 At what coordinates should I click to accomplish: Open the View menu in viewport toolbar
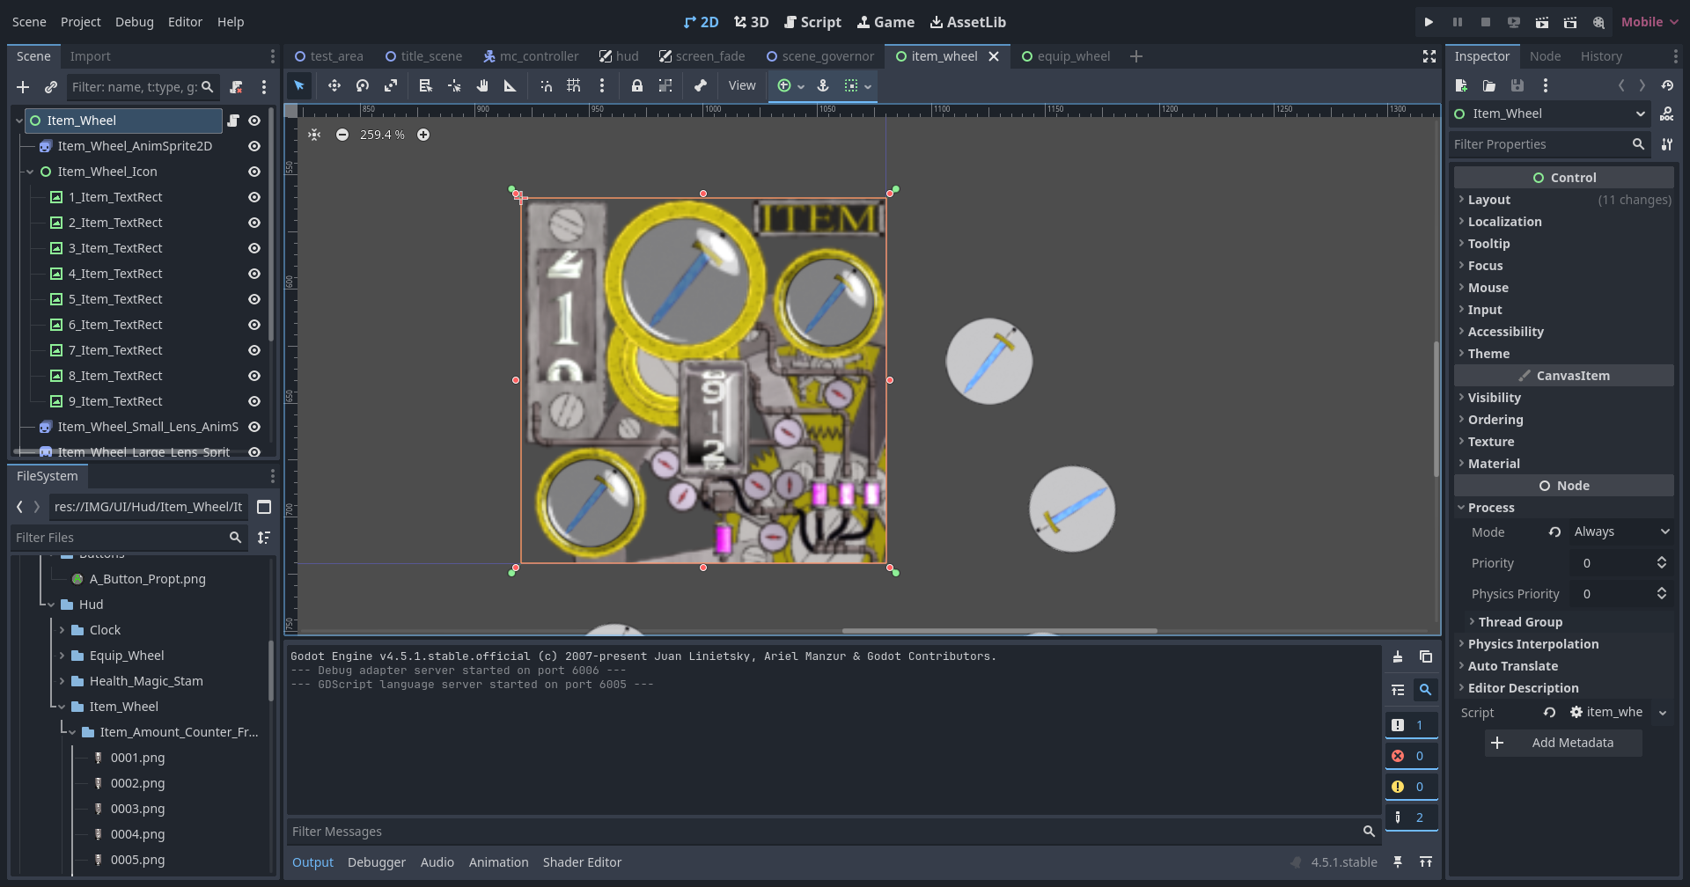742,85
